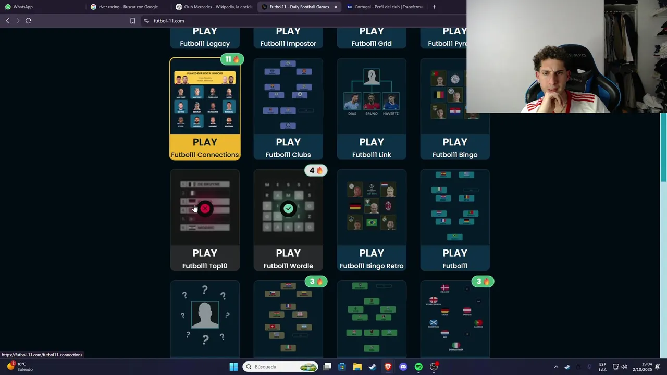667x375 pixels.
Task: Open the Club Mercedes Wikipedia tab
Action: [x=214, y=7]
